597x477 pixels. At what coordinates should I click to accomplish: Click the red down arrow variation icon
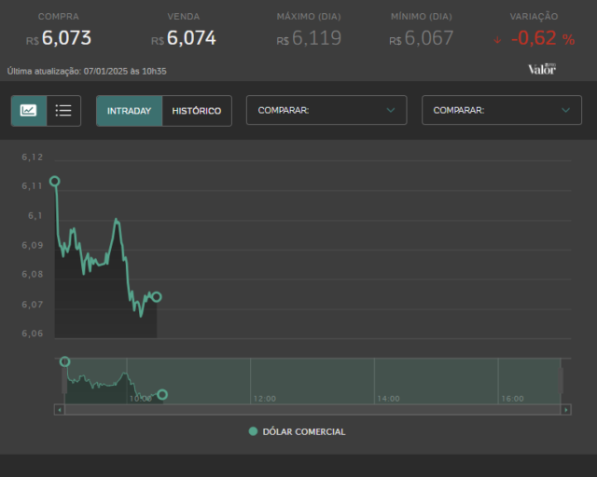point(497,40)
